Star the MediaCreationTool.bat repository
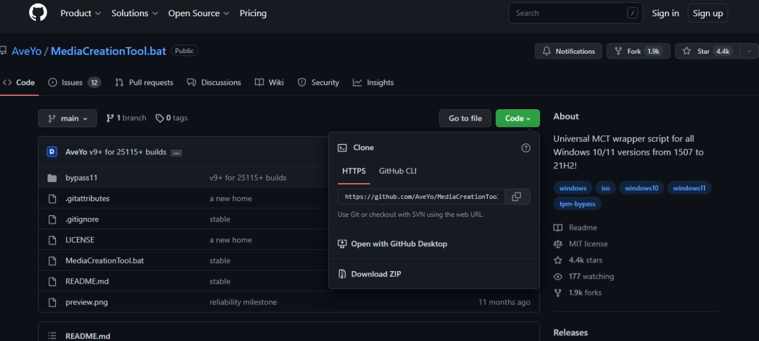Viewport: 759px width, 341px height. click(x=706, y=51)
